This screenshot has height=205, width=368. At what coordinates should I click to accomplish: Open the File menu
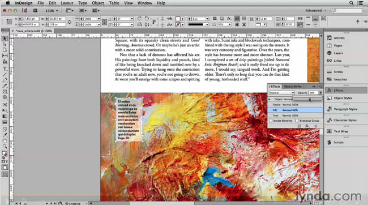(x=41, y=3)
